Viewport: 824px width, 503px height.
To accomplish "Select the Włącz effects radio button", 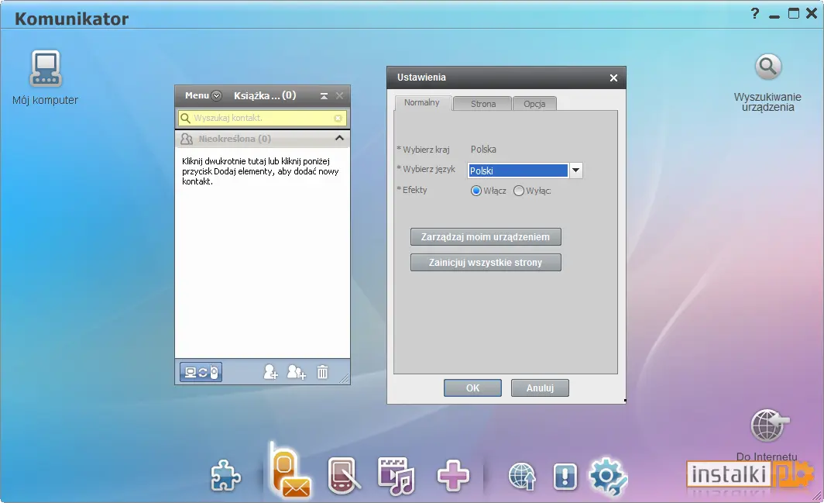I will pos(476,191).
